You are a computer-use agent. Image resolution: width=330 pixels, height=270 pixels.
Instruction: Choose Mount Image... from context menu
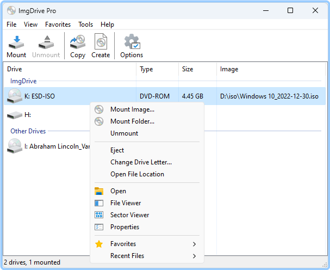tap(132, 109)
